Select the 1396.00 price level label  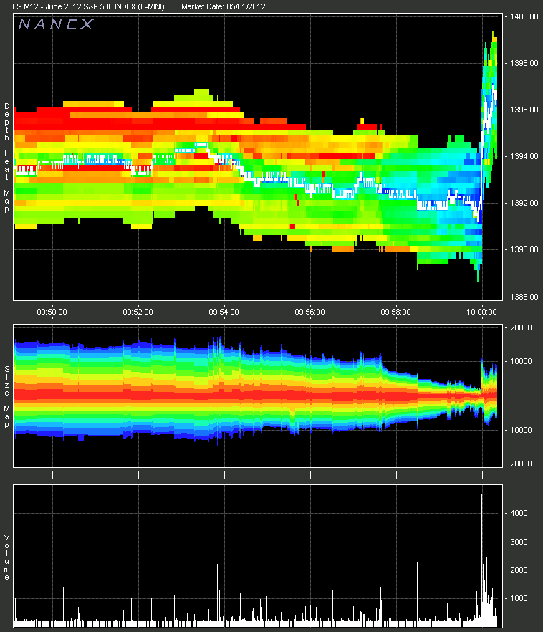pos(524,110)
